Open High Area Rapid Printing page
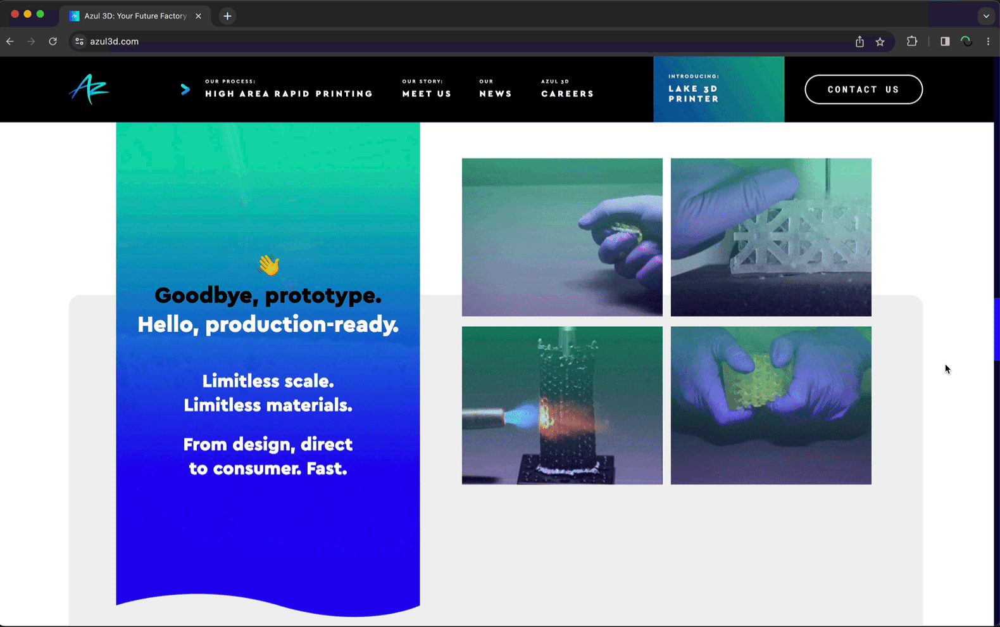Viewport: 1000px width, 627px height. [x=289, y=89]
